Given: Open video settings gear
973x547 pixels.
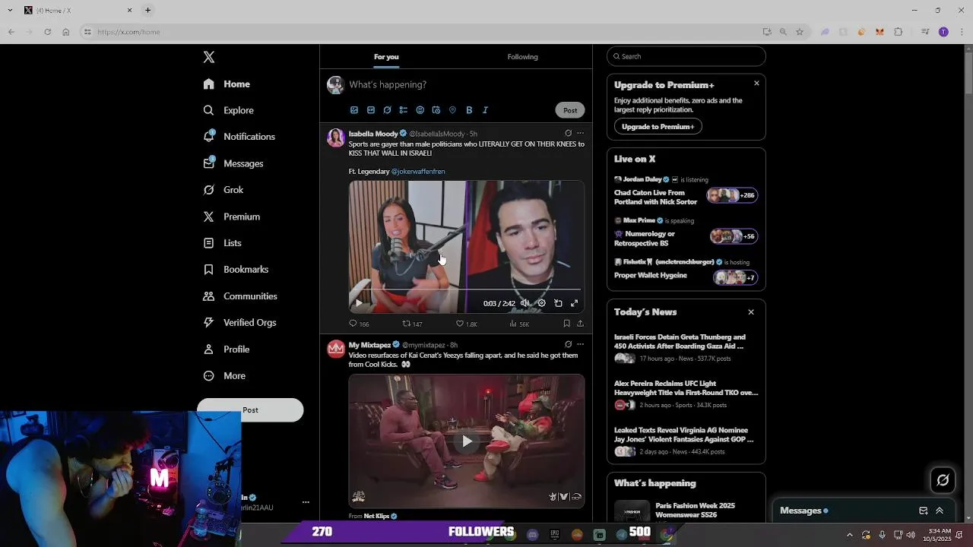Looking at the screenshot, I should [541, 303].
